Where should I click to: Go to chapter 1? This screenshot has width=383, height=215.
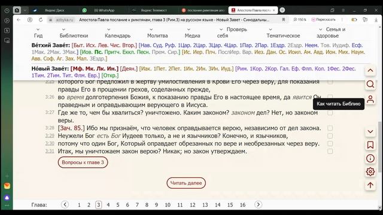click(x=79, y=205)
